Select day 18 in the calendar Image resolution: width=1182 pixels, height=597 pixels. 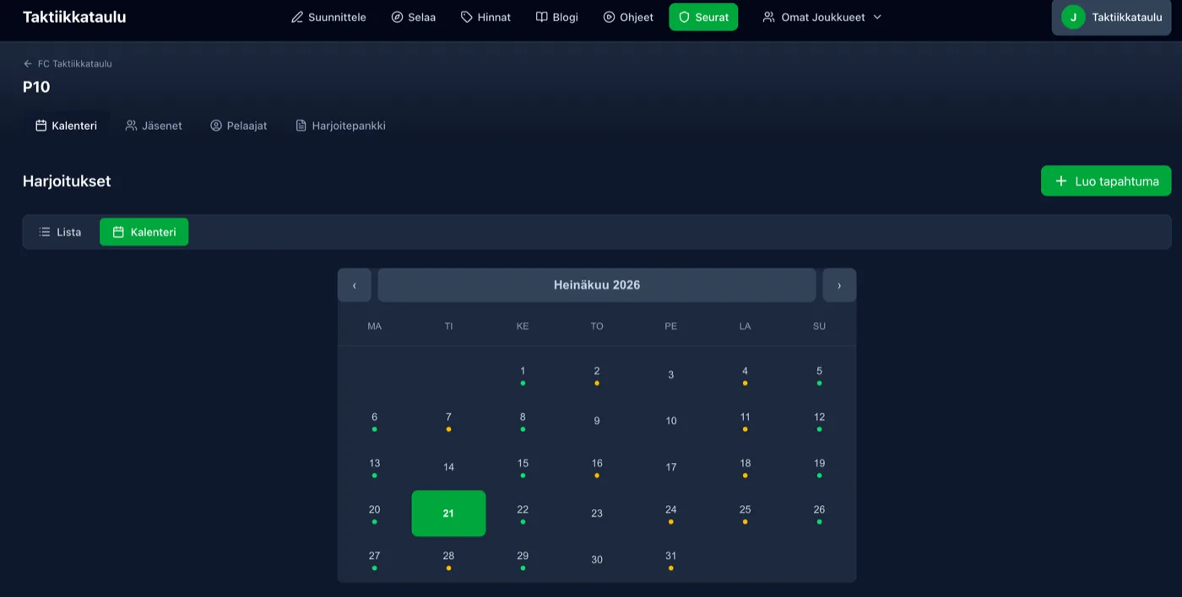745,467
